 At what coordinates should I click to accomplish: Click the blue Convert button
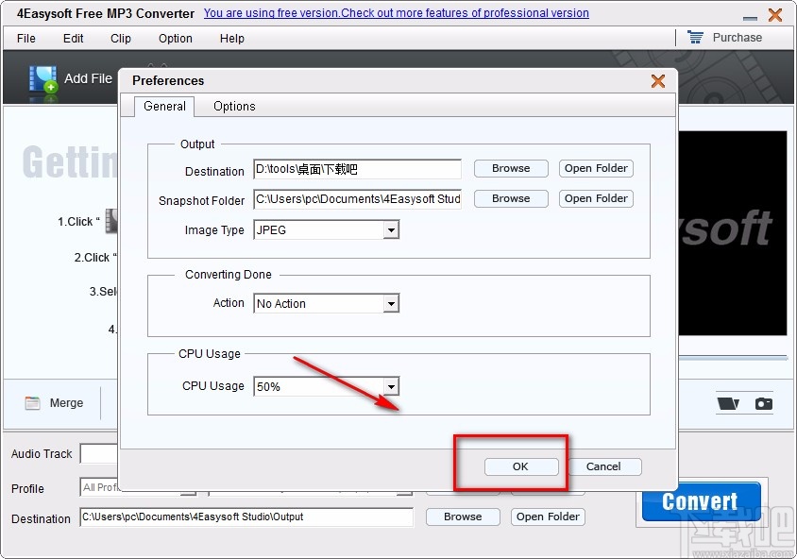pos(701,501)
